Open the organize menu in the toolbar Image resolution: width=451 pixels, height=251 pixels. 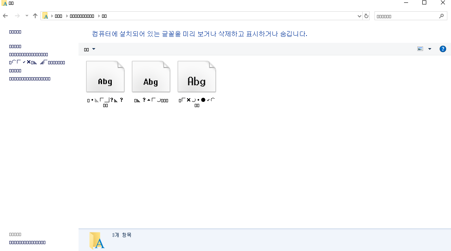tap(89, 49)
